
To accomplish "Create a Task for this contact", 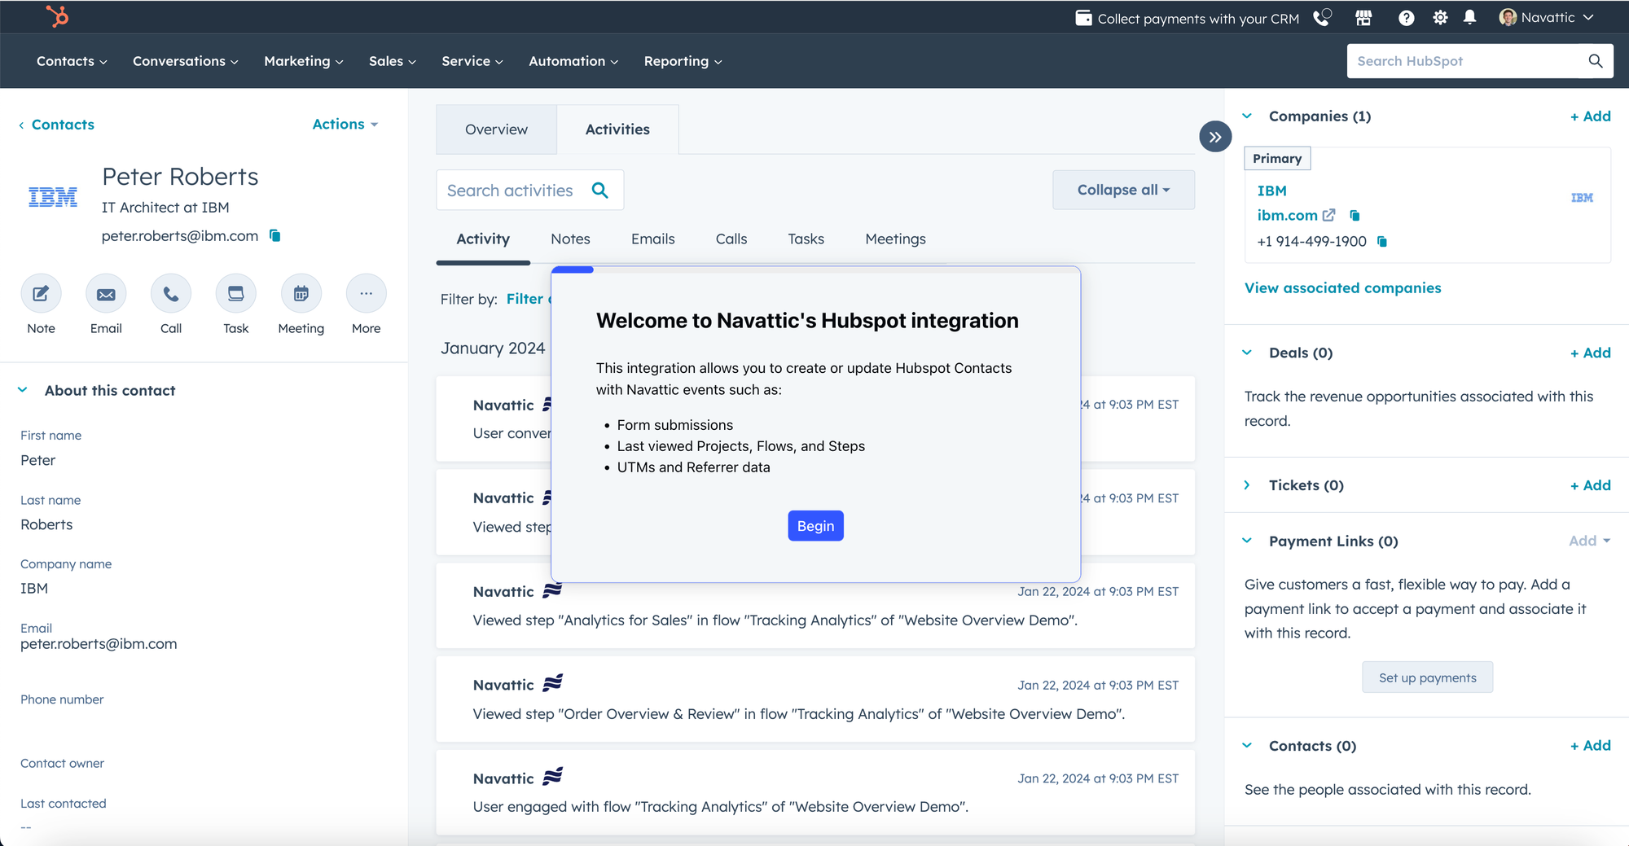I will click(236, 294).
